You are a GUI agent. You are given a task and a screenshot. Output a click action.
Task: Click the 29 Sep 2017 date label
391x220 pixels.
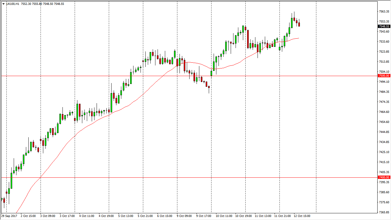(x=9, y=216)
